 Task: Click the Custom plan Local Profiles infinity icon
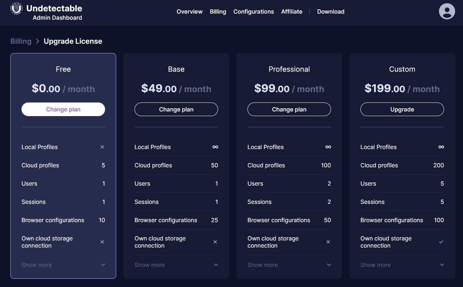tap(441, 147)
